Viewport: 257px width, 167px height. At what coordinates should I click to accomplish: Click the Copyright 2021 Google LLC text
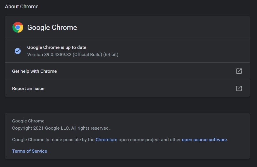41,128
